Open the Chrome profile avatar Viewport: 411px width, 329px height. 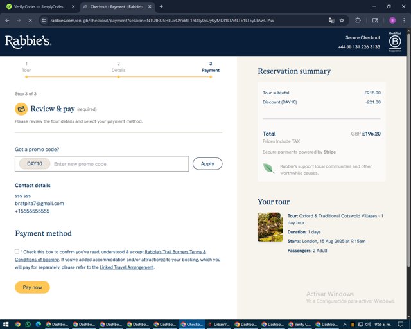pyautogui.click(x=392, y=20)
